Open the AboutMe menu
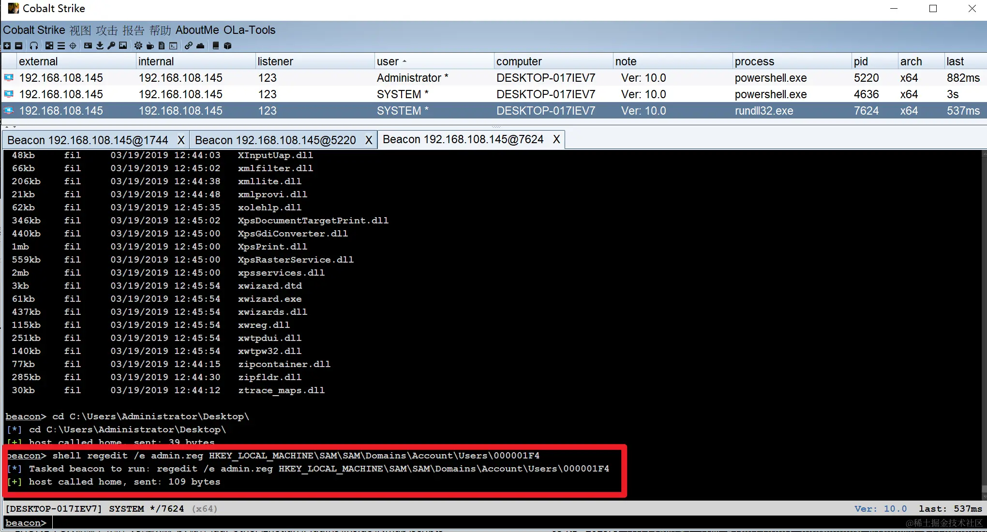This screenshot has width=987, height=532. coord(197,30)
